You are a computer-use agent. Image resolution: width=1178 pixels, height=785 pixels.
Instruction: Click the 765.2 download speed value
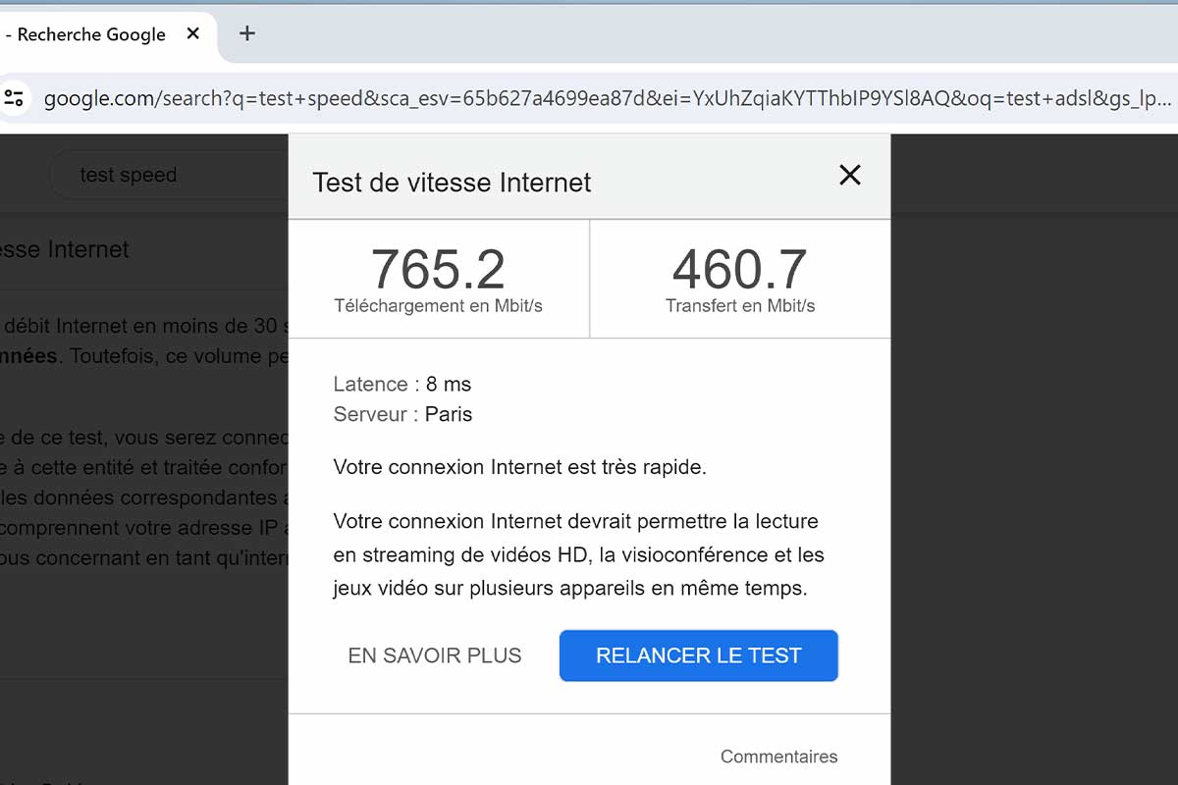(438, 268)
